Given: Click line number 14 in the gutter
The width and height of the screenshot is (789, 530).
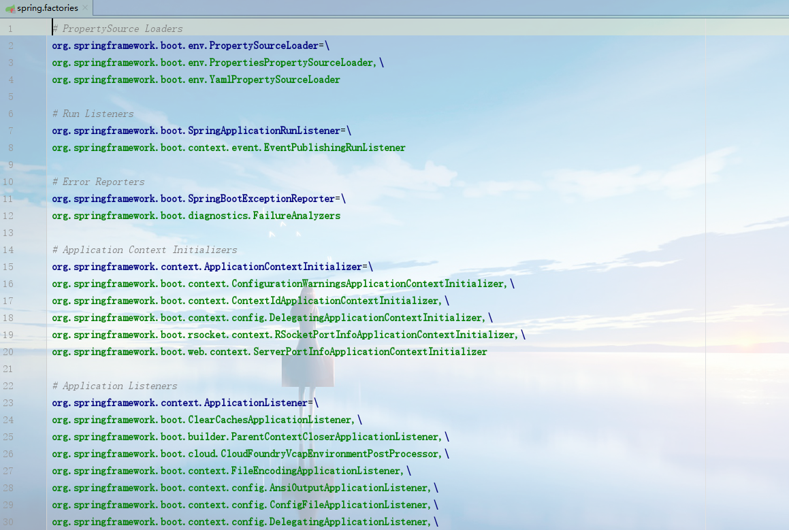Looking at the screenshot, I should coord(8,250).
